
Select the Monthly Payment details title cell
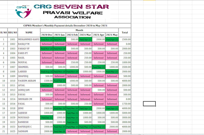coord(65,26)
